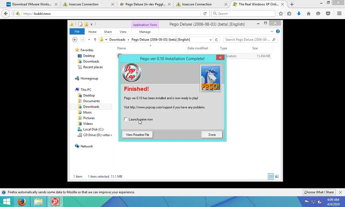
Task: Go to Firefox home page icon
Action: point(309,13)
